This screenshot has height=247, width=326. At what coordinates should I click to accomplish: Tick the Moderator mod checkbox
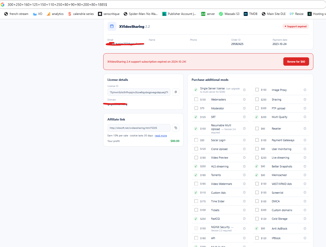pyautogui.click(x=196, y=108)
